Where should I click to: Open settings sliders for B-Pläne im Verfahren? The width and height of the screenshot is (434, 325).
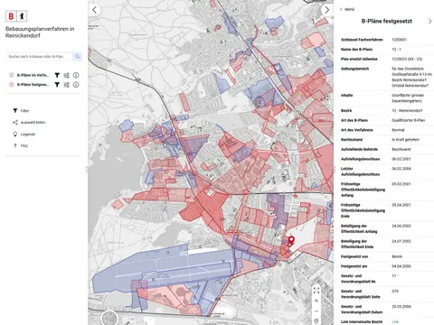(x=67, y=75)
